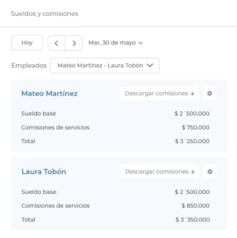Viewport: 237px width, 238px height.
Task: Click Comisiones de servicios label under Laura Tobón
Action: (55, 206)
